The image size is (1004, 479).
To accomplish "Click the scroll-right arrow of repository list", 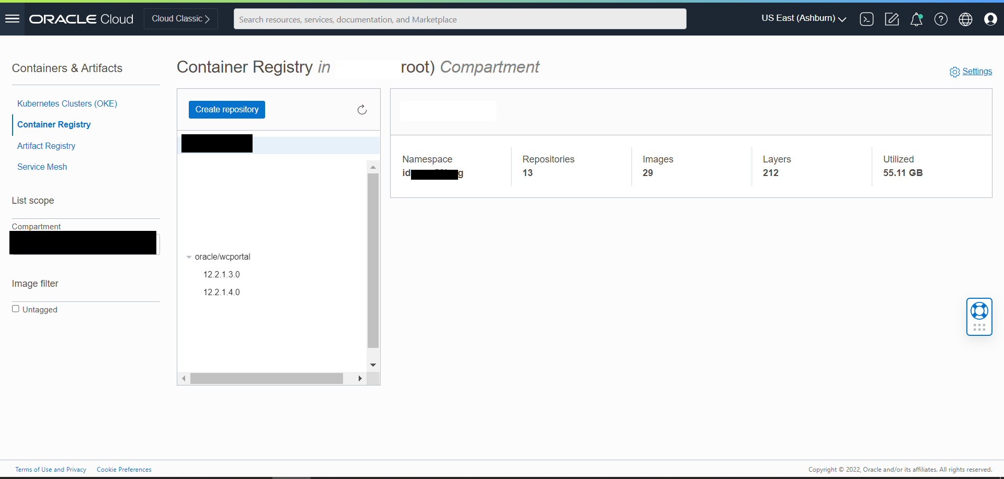I will coord(360,378).
